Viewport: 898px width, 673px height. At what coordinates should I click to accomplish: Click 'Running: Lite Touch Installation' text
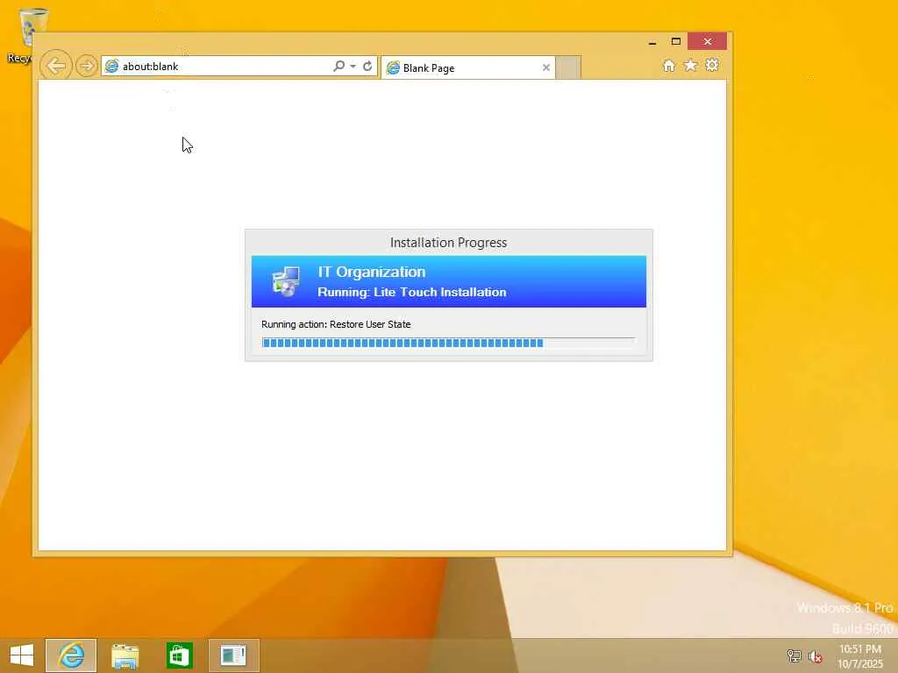pos(412,292)
